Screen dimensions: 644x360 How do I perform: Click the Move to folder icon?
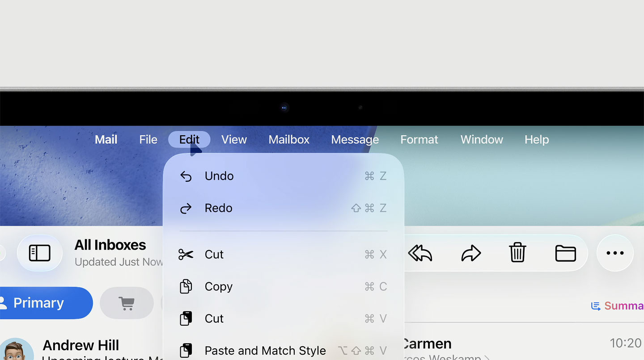(565, 253)
